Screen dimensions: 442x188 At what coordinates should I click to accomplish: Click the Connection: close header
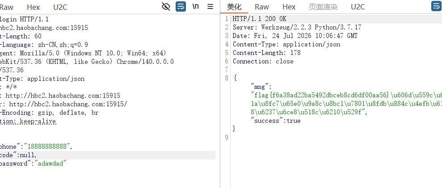coord(263,61)
